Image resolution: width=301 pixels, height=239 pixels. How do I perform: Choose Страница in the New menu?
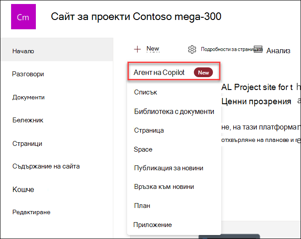tap(149, 130)
